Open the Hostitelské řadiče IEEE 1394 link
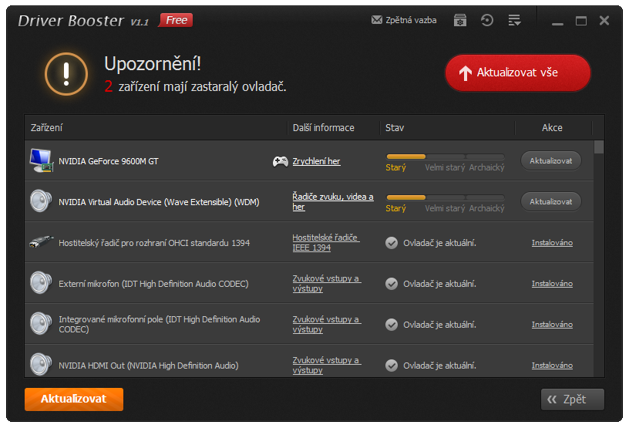Viewport: 629px width, 428px height. point(326,242)
